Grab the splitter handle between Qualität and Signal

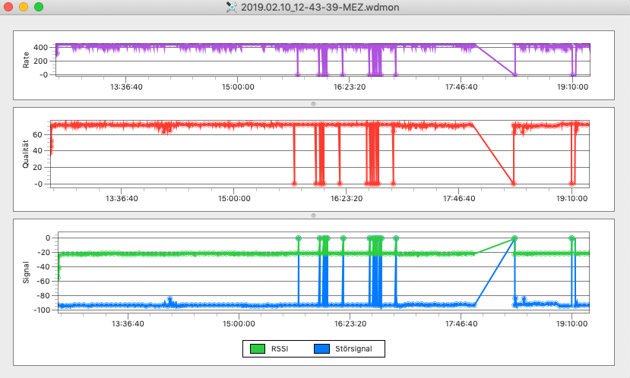coord(313,215)
